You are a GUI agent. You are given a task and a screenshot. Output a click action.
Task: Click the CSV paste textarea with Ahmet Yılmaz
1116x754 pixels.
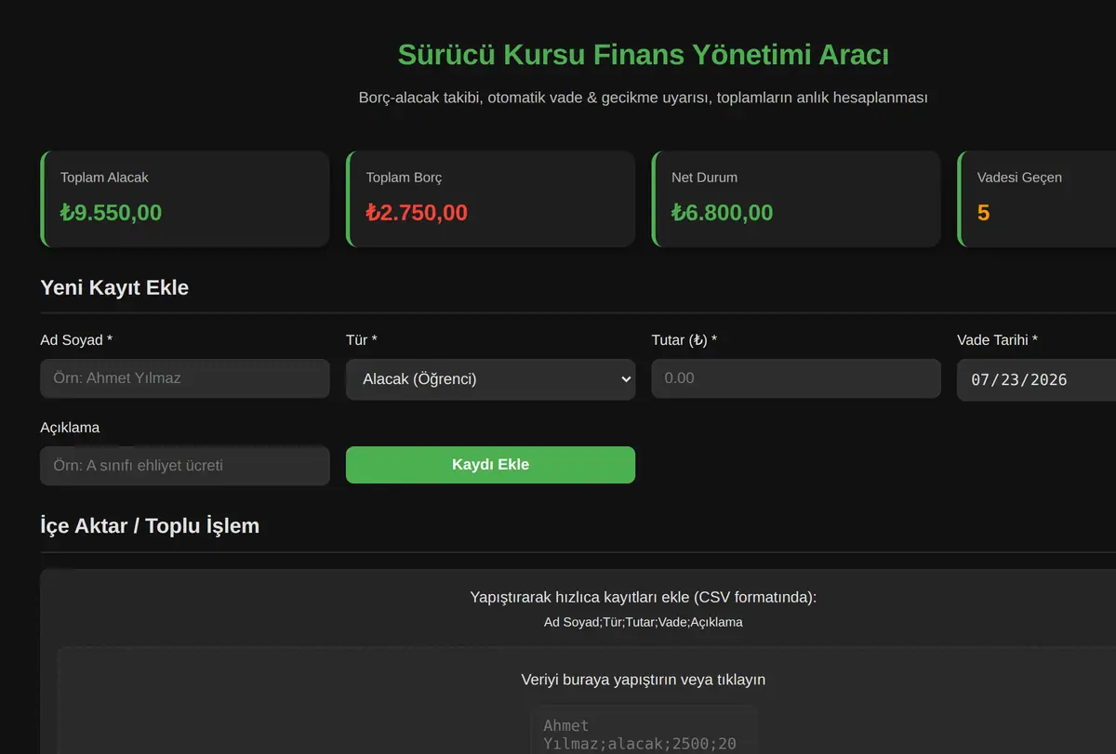tap(644, 731)
